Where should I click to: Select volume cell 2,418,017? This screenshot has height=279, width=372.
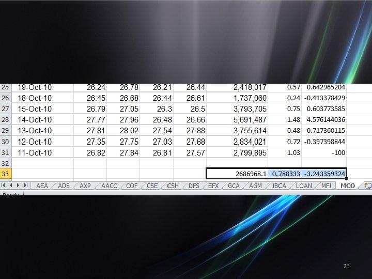pos(237,87)
